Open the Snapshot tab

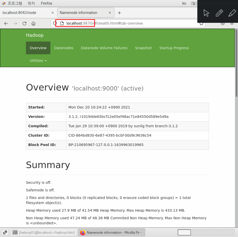tap(143, 48)
